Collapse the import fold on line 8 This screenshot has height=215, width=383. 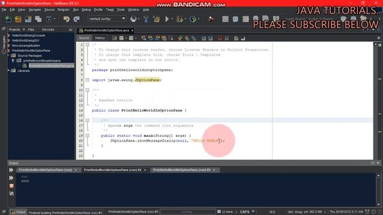tap(87, 80)
